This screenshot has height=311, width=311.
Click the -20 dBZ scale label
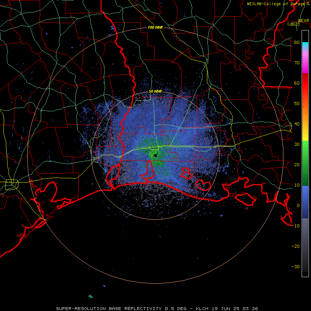295,246
